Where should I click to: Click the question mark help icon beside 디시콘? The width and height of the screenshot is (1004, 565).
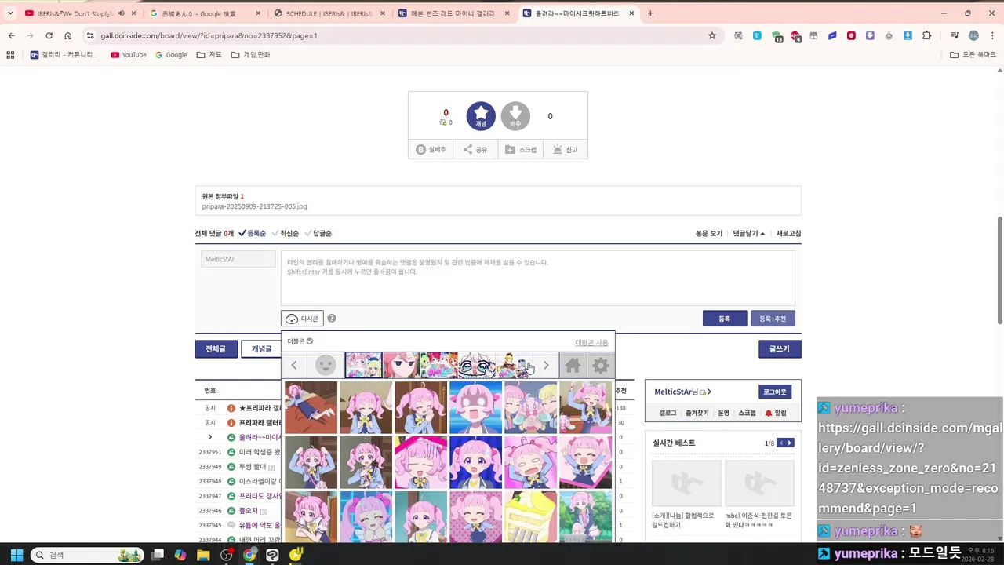click(x=332, y=318)
